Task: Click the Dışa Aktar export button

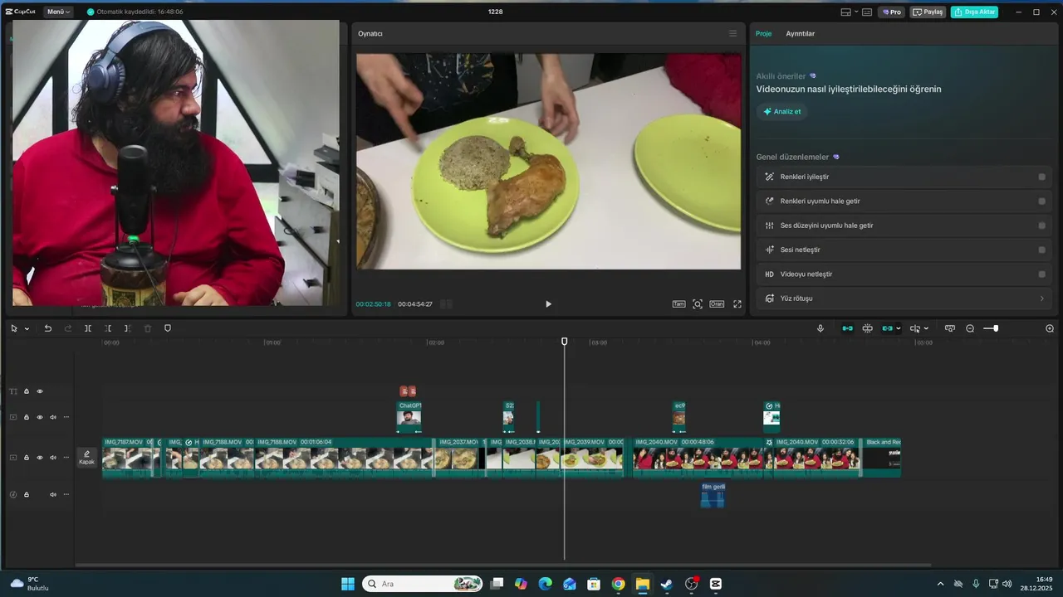Action: [974, 12]
